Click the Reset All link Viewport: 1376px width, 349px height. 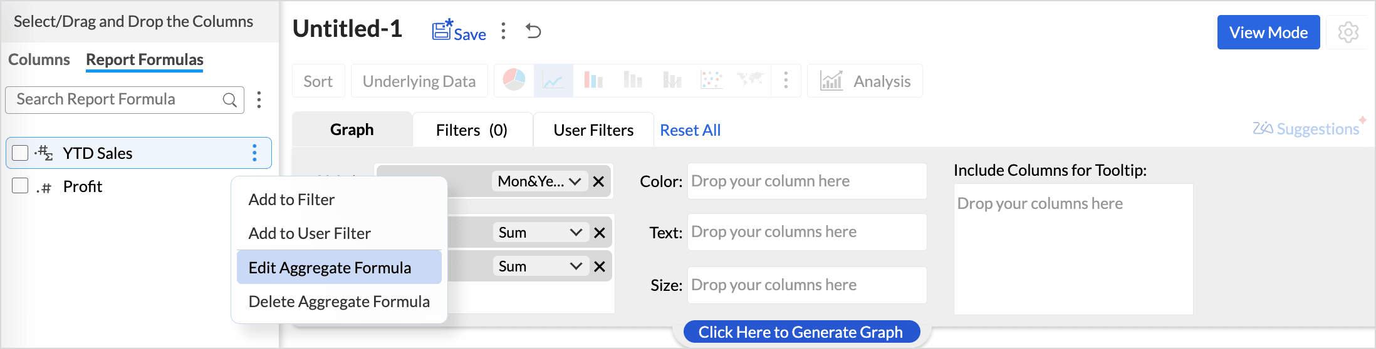tap(690, 130)
